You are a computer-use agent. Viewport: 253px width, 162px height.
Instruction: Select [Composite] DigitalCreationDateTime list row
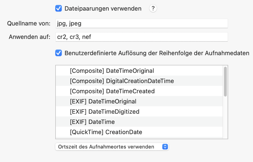[x=139, y=81]
